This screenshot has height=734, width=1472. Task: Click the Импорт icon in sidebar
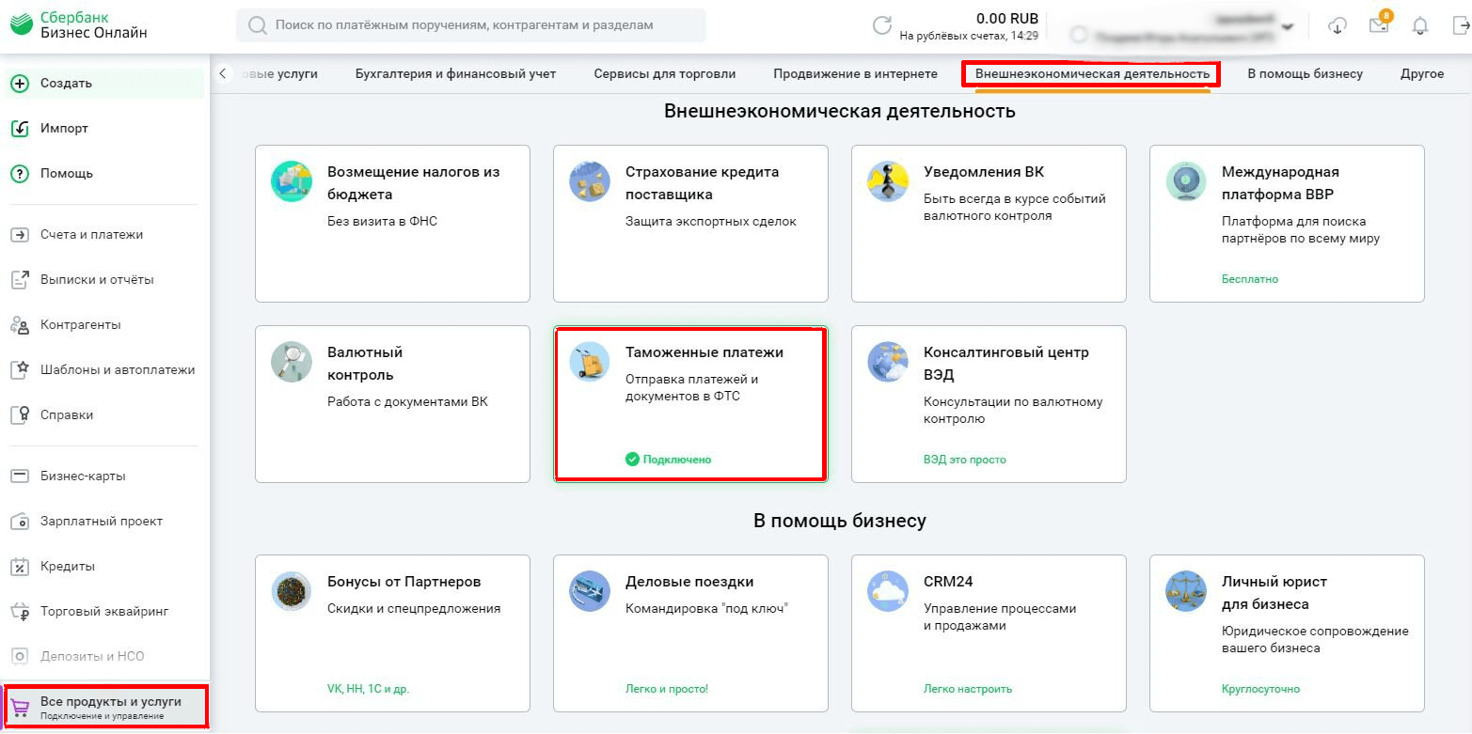click(20, 129)
